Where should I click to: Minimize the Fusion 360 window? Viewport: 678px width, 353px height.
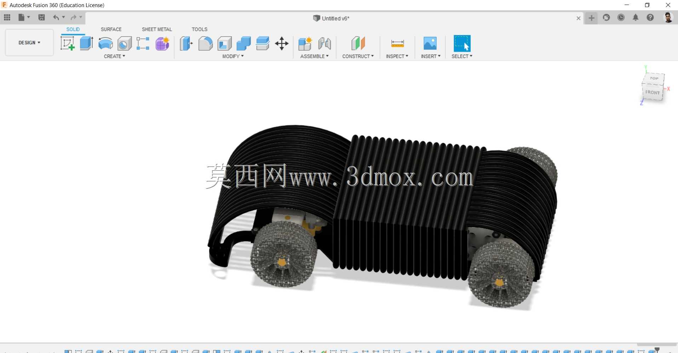pos(627,5)
